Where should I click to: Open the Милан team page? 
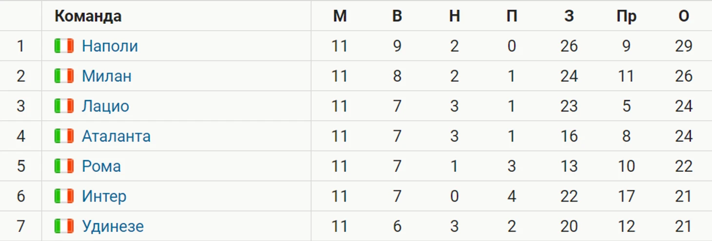[x=106, y=76]
